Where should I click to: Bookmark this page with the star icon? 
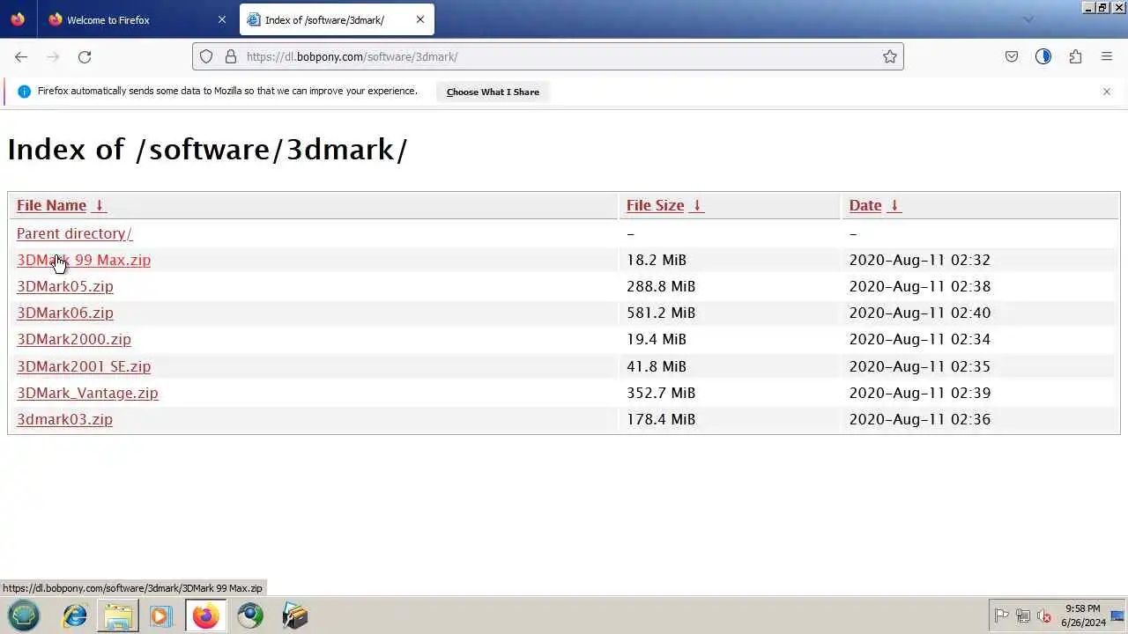890,56
